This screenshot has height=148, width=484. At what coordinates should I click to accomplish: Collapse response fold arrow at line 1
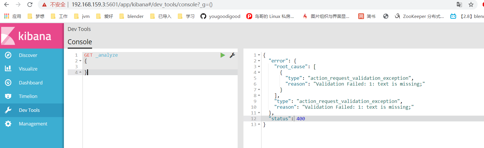259,55
